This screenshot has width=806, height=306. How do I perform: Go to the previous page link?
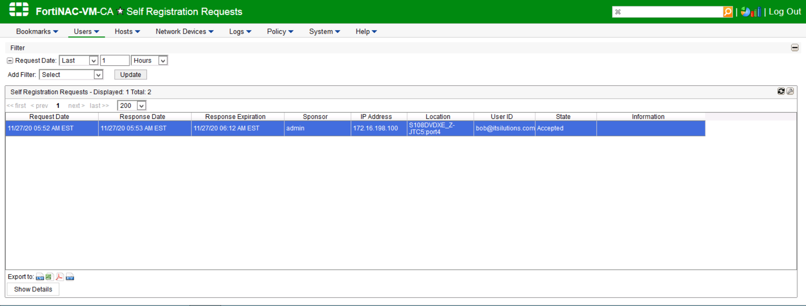pos(39,106)
